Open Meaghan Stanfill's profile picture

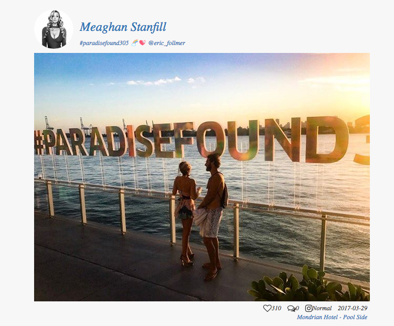point(54,29)
